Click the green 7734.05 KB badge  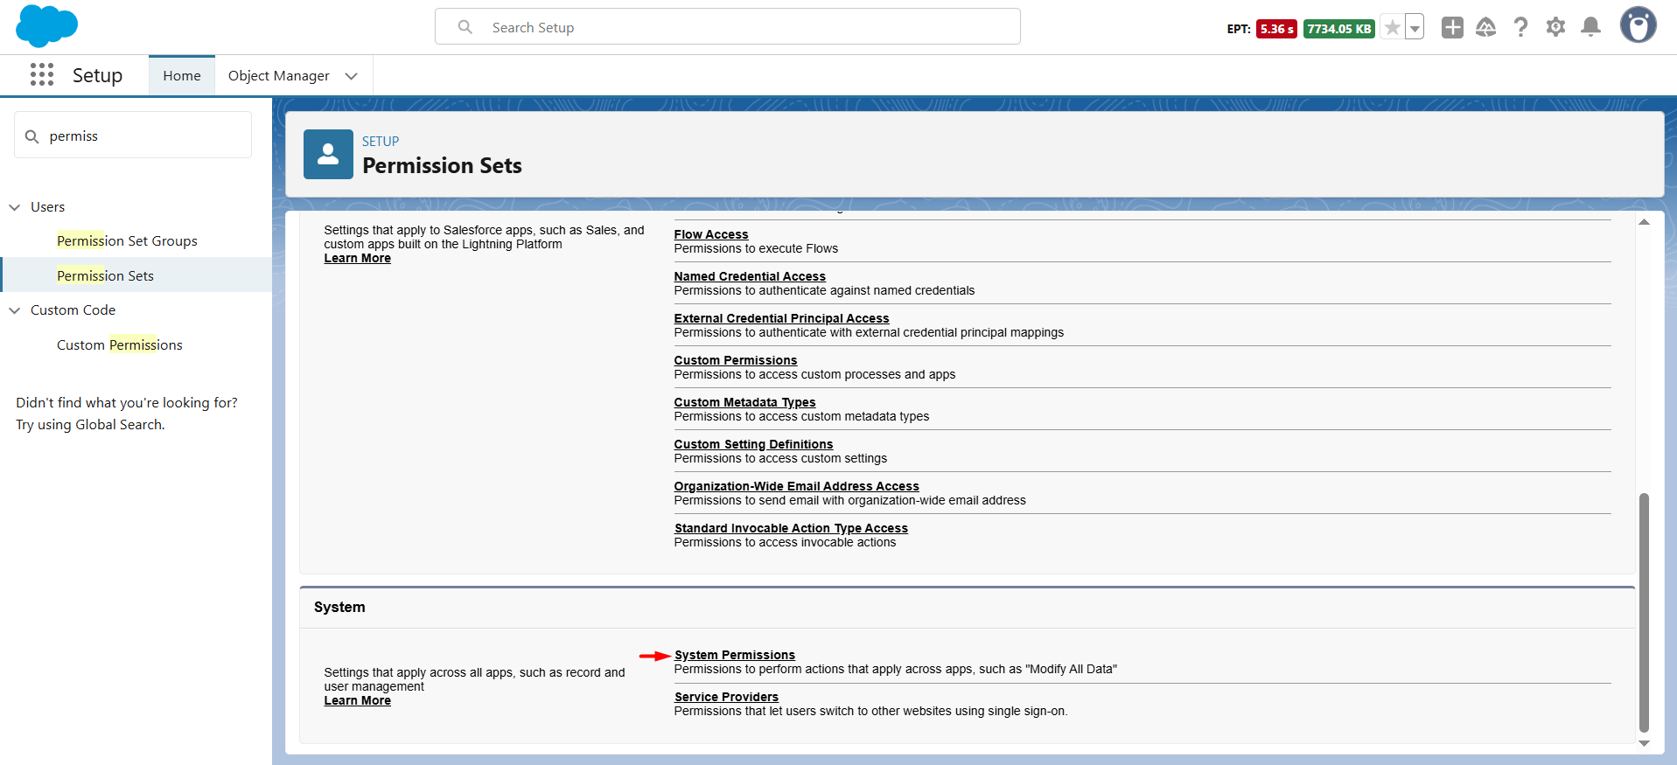(1338, 29)
